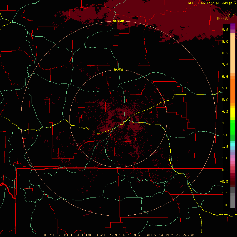The width and height of the screenshot is (237, 237).
Task: Click the 5.8 legend value
Action: 225,88
